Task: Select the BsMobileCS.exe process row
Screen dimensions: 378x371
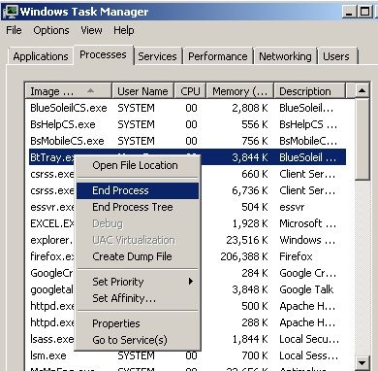Action: click(187, 141)
